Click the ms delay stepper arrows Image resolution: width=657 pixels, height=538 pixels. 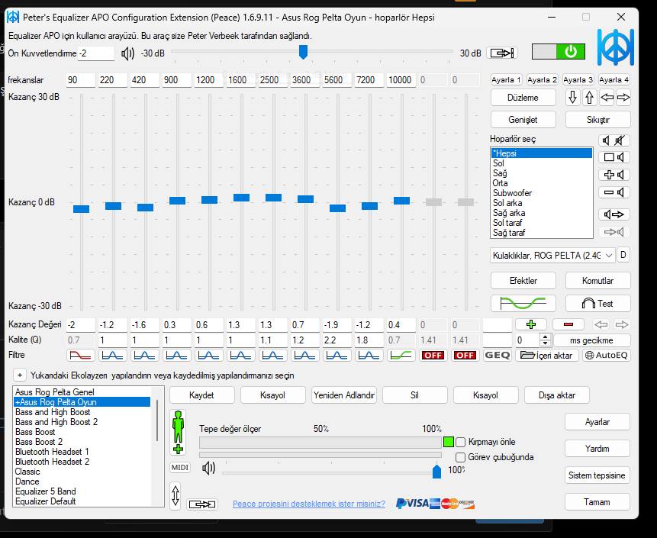[545, 340]
